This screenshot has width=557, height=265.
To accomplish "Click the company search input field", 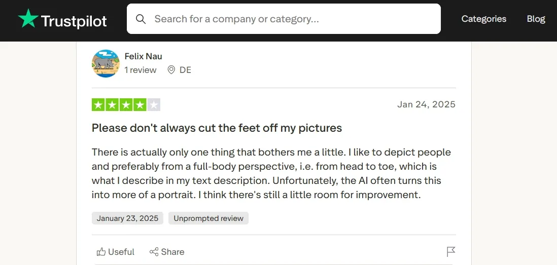I will coord(284,19).
